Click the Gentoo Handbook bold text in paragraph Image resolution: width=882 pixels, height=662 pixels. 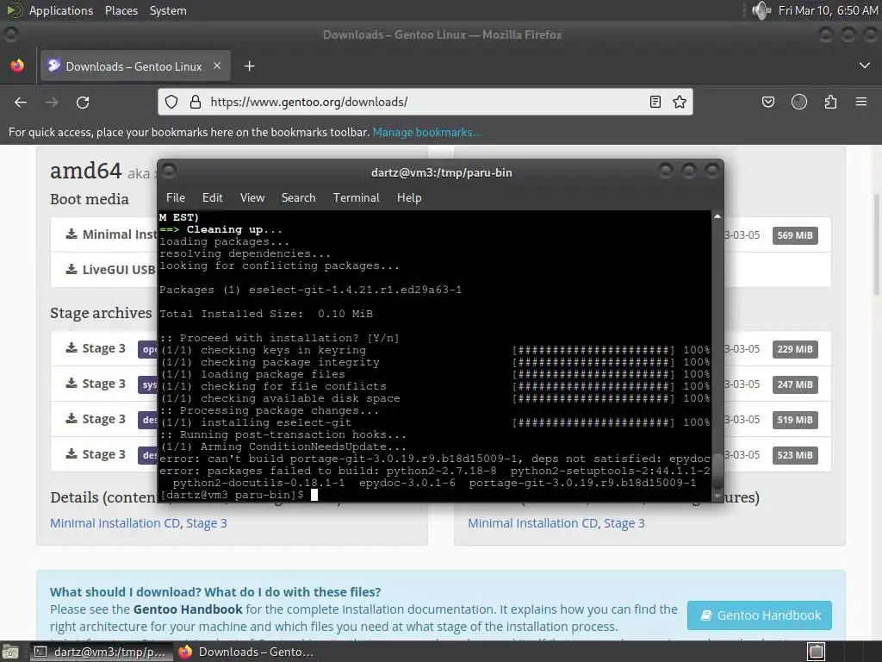tap(188, 609)
